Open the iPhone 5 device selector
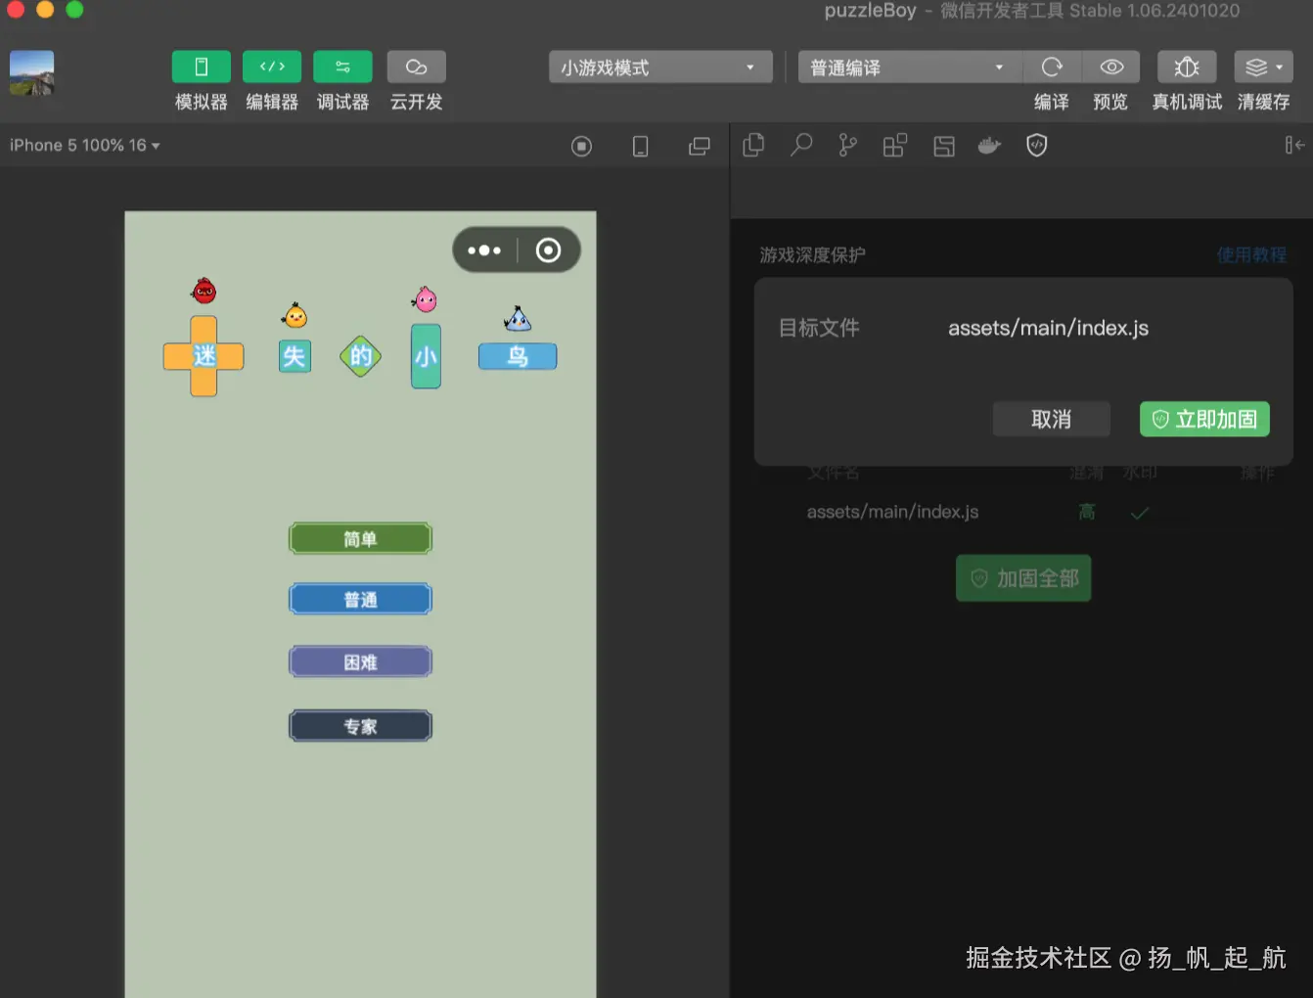This screenshot has height=998, width=1313. pyautogui.click(x=85, y=145)
